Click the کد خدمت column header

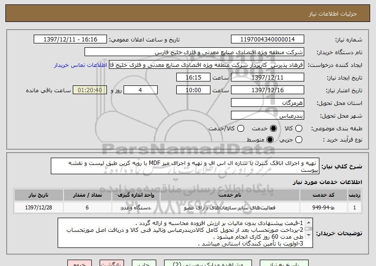tap(323, 195)
